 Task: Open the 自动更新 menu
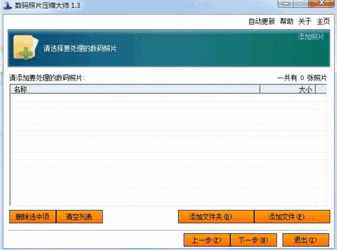click(262, 21)
